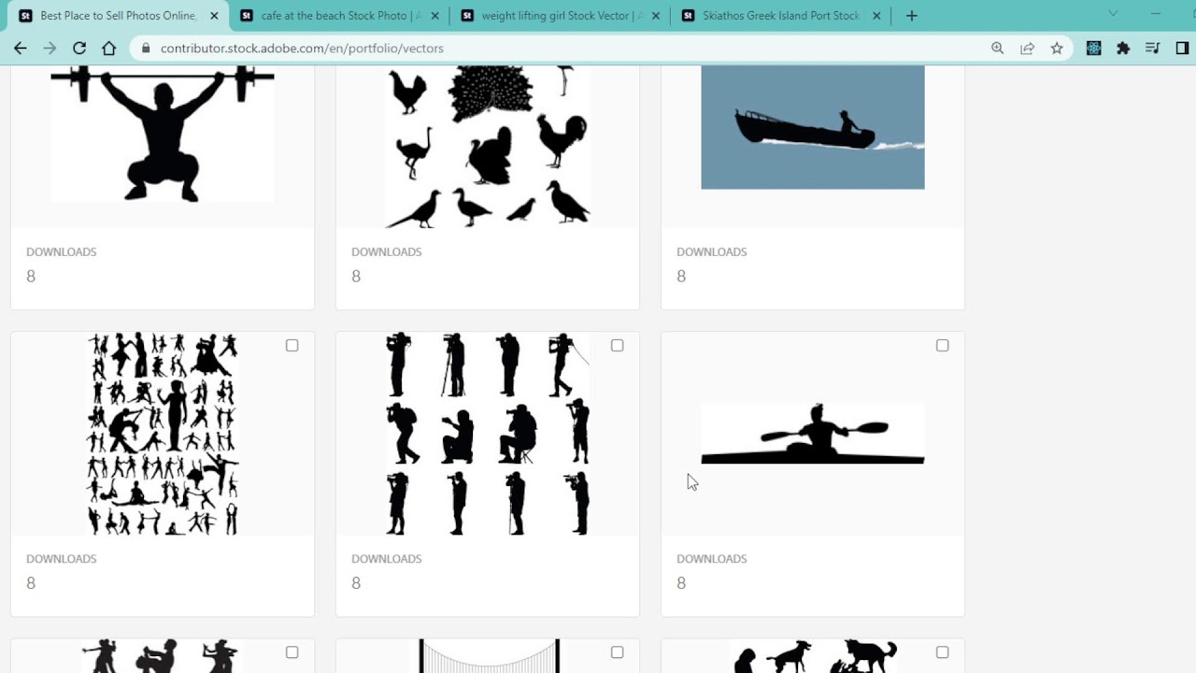Image resolution: width=1196 pixels, height=673 pixels.
Task: Bookmark this page with the star
Action: click(1057, 48)
